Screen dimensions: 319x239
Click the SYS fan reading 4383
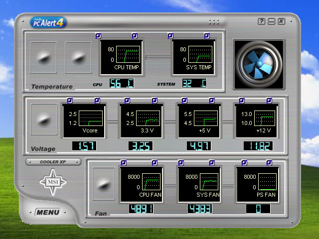[200, 209]
